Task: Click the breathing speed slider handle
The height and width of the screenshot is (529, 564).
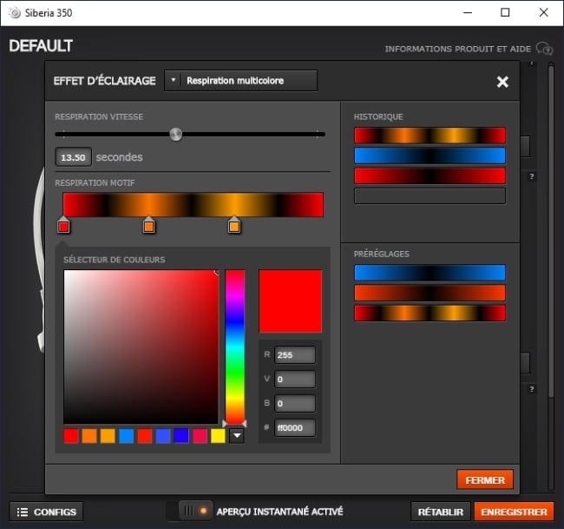Action: point(176,135)
